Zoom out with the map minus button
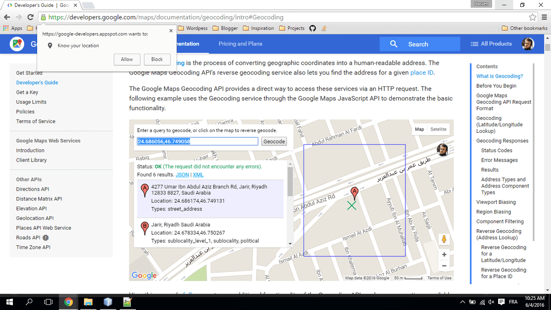Image resolution: width=551 pixels, height=310 pixels. [444, 265]
